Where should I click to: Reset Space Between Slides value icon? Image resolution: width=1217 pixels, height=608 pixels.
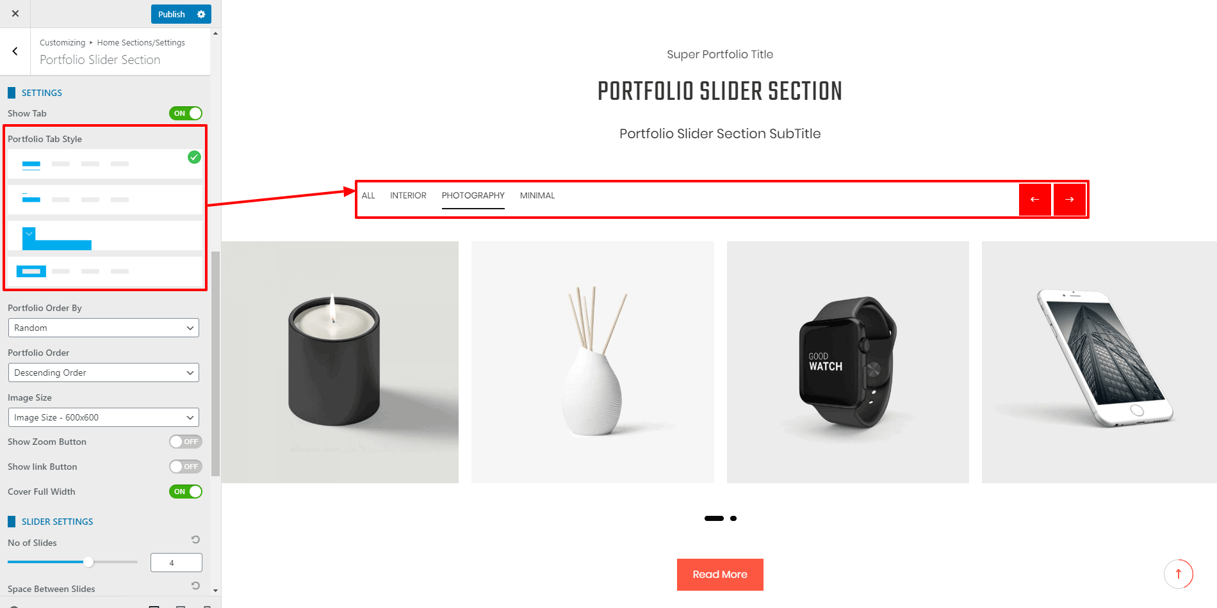coord(195,586)
